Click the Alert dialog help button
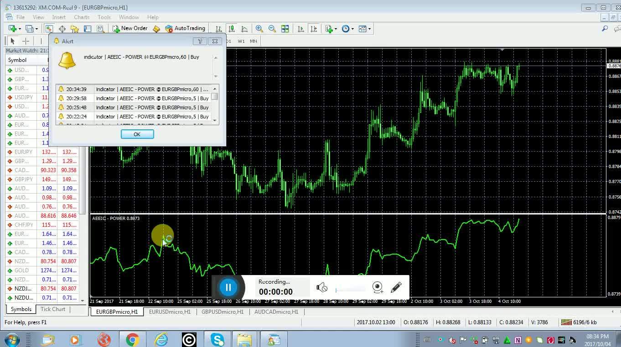 (200, 41)
